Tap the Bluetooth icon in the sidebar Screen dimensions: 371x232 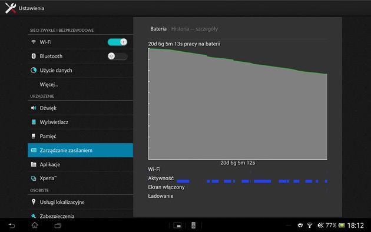(x=34, y=56)
